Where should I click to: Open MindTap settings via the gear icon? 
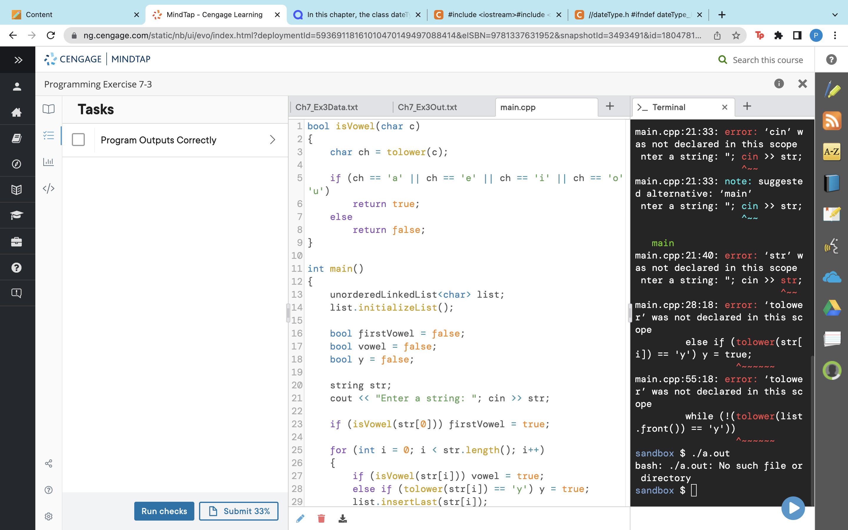(x=49, y=516)
